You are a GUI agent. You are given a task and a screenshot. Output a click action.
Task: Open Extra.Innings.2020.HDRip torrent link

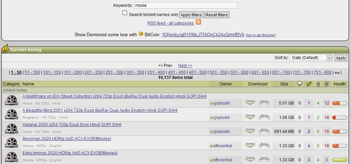[70, 153]
